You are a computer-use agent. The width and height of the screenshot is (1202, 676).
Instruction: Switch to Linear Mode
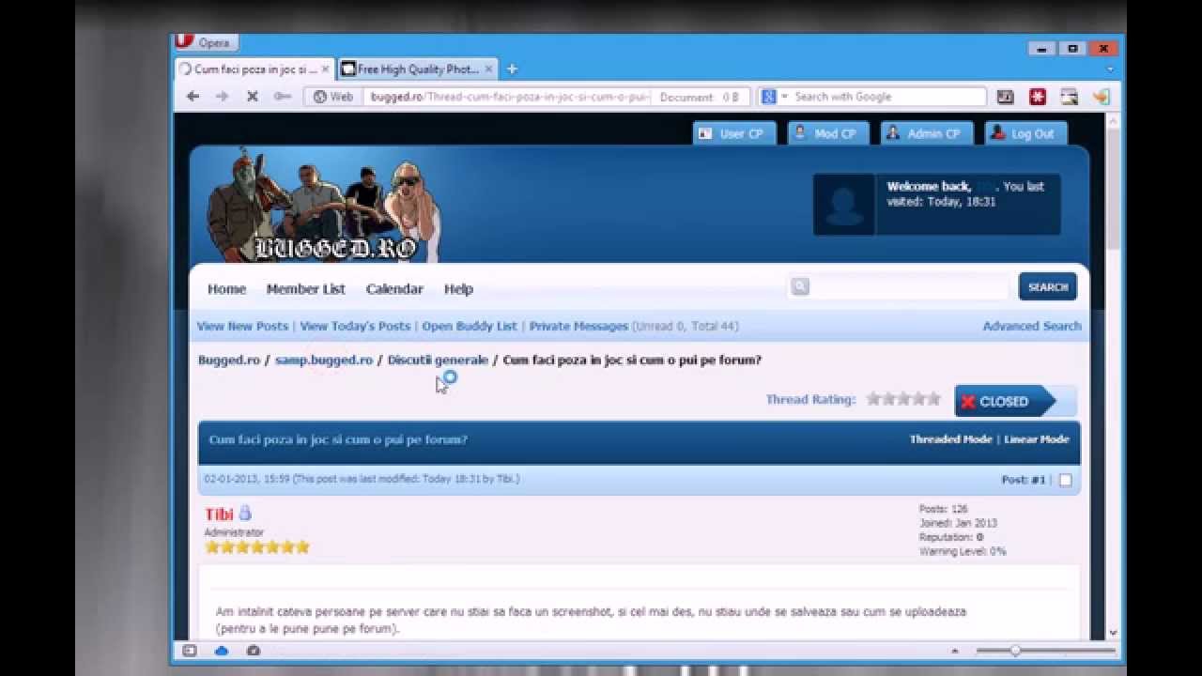1037,439
